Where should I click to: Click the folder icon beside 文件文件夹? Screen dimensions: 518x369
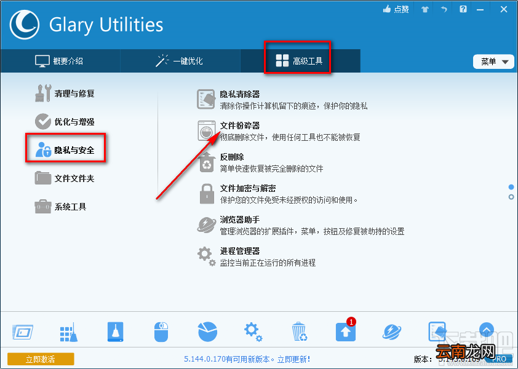coord(43,178)
